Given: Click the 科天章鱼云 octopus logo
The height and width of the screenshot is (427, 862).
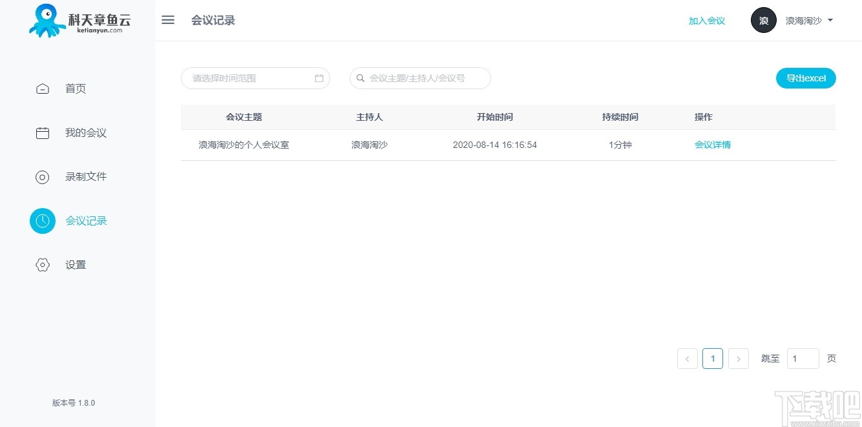Looking at the screenshot, I should pos(45,20).
